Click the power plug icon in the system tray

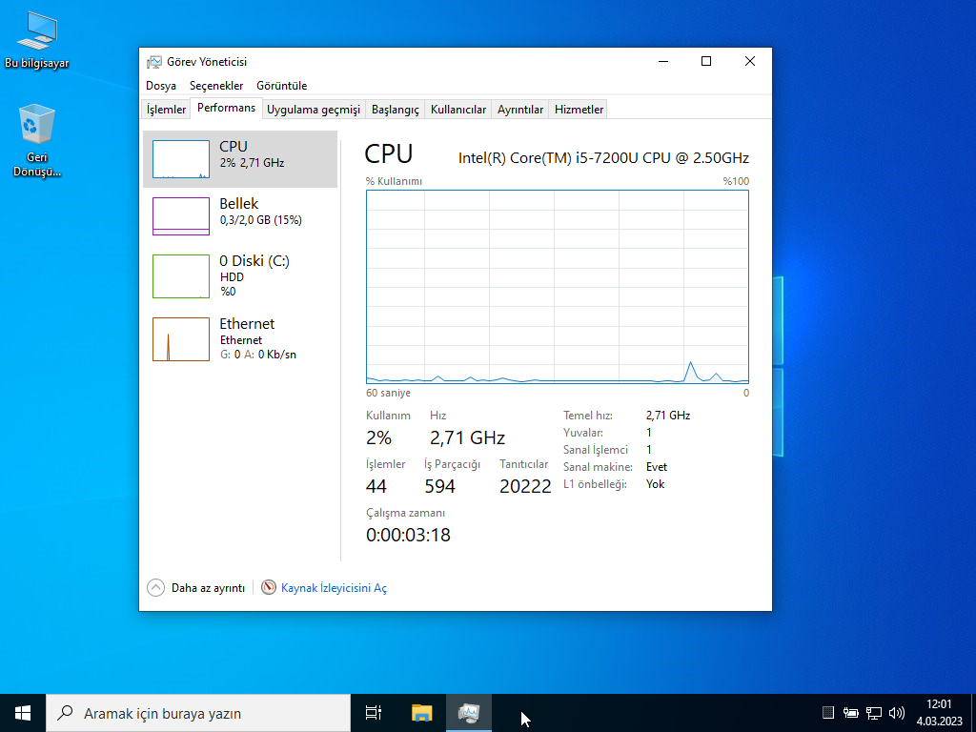click(851, 713)
